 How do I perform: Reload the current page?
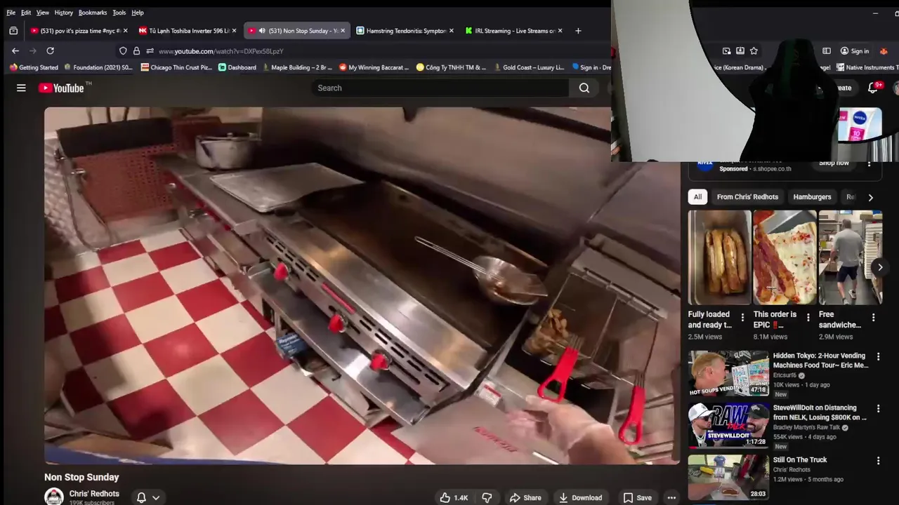click(x=50, y=50)
